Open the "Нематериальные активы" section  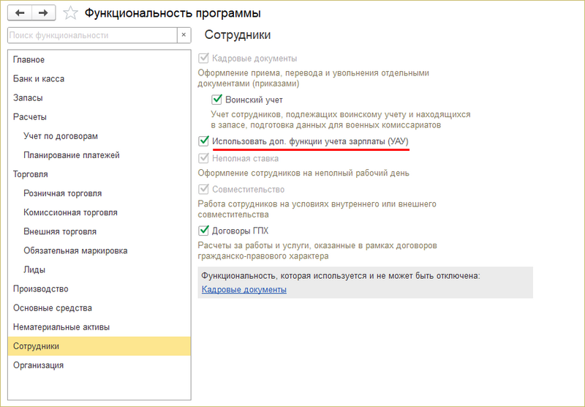(99, 327)
